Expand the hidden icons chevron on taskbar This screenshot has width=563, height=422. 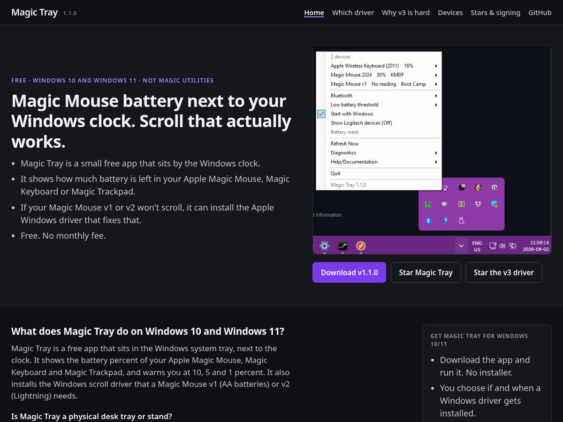(461, 246)
